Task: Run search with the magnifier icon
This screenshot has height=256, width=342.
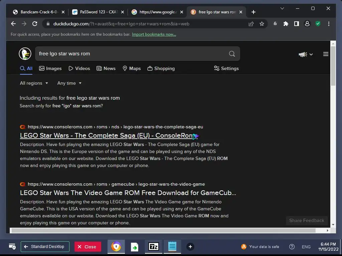Action: point(232,54)
